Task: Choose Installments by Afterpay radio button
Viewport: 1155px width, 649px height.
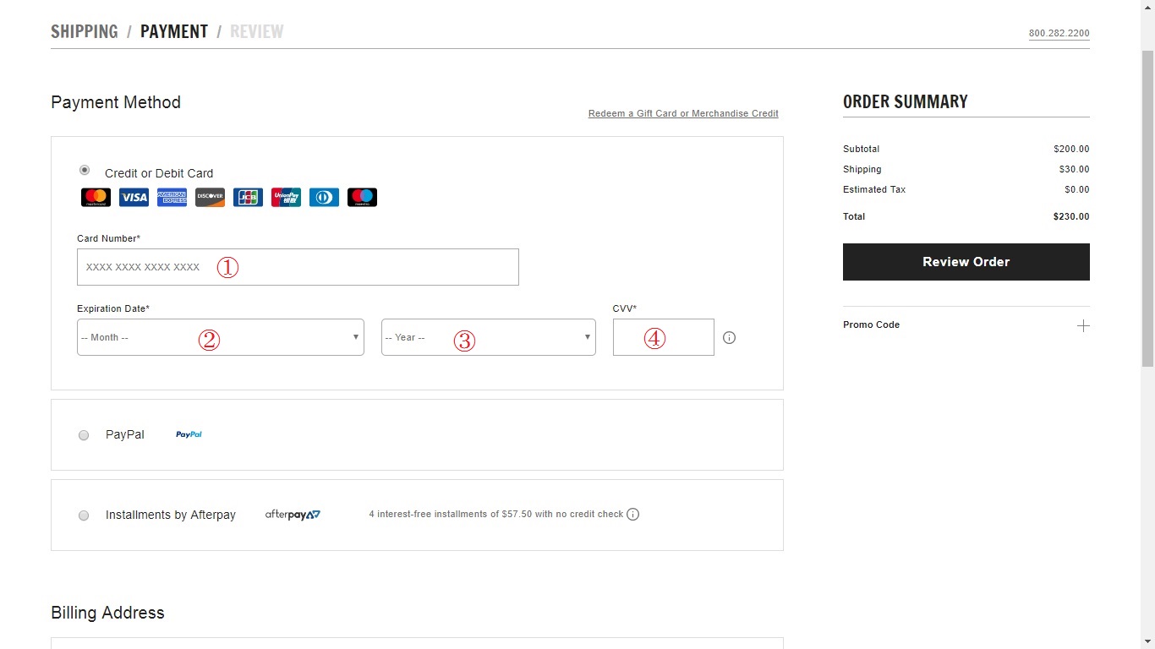Action: pyautogui.click(x=84, y=515)
